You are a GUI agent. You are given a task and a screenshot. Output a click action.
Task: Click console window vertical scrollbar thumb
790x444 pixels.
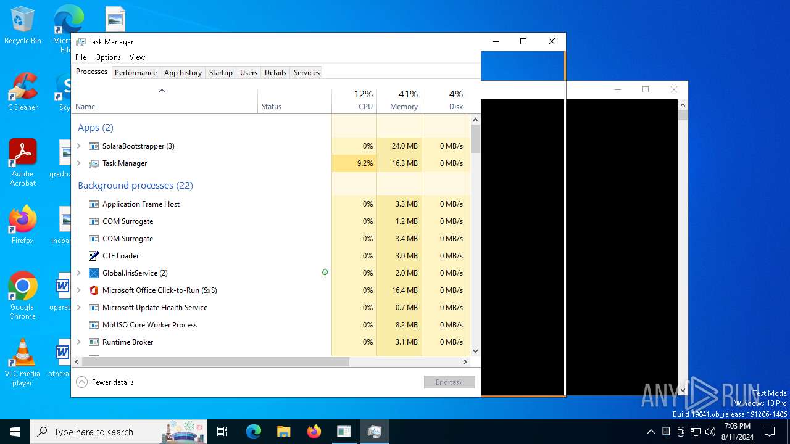[683, 115]
